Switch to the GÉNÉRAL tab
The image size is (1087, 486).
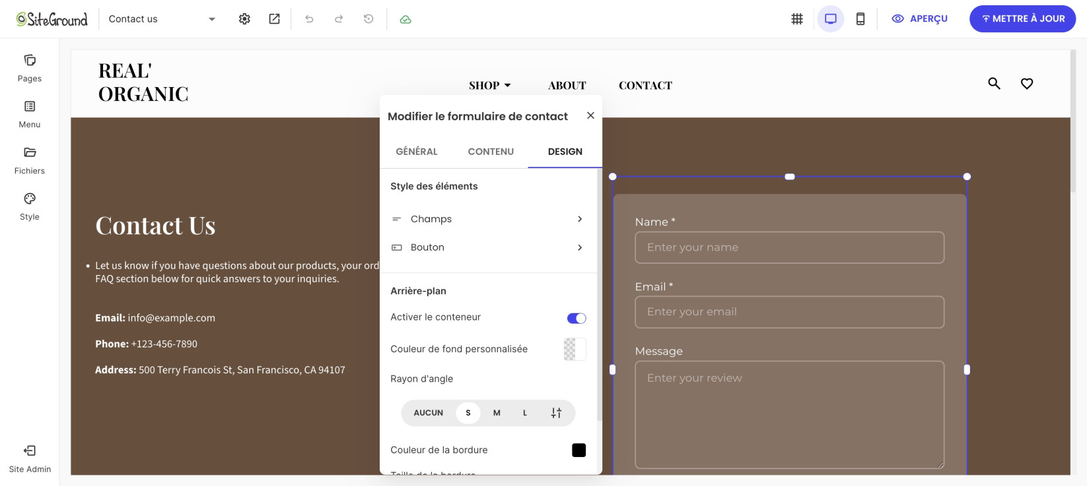click(x=417, y=152)
